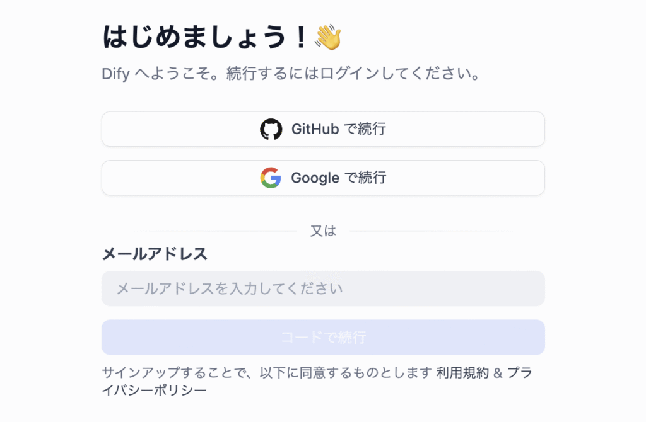Viewport: 646px width, 422px height.
Task: Continue with the GitHub で続行 button
Action: (x=323, y=129)
